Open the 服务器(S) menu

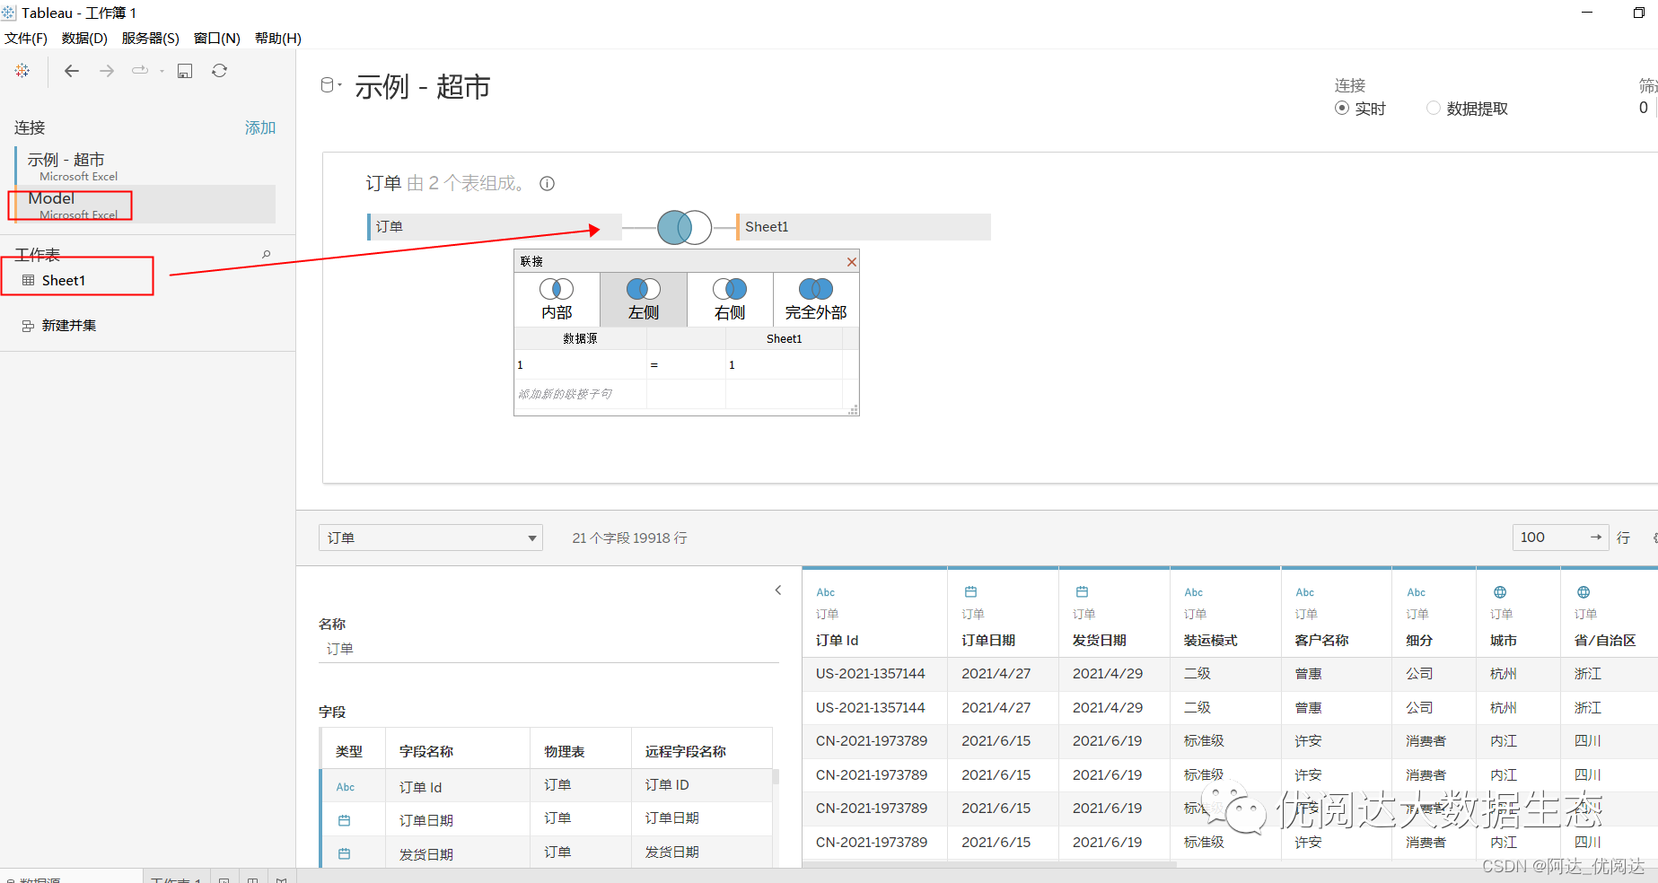point(150,38)
